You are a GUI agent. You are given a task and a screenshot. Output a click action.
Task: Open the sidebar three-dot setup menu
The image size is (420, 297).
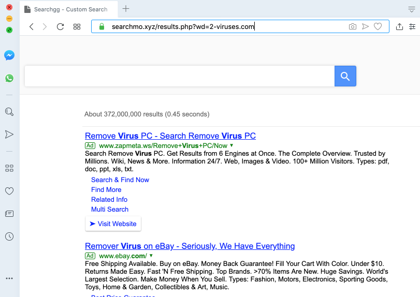9,278
